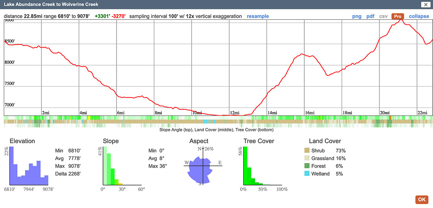Export profile as png
The width and height of the screenshot is (433, 208).
[357, 16]
